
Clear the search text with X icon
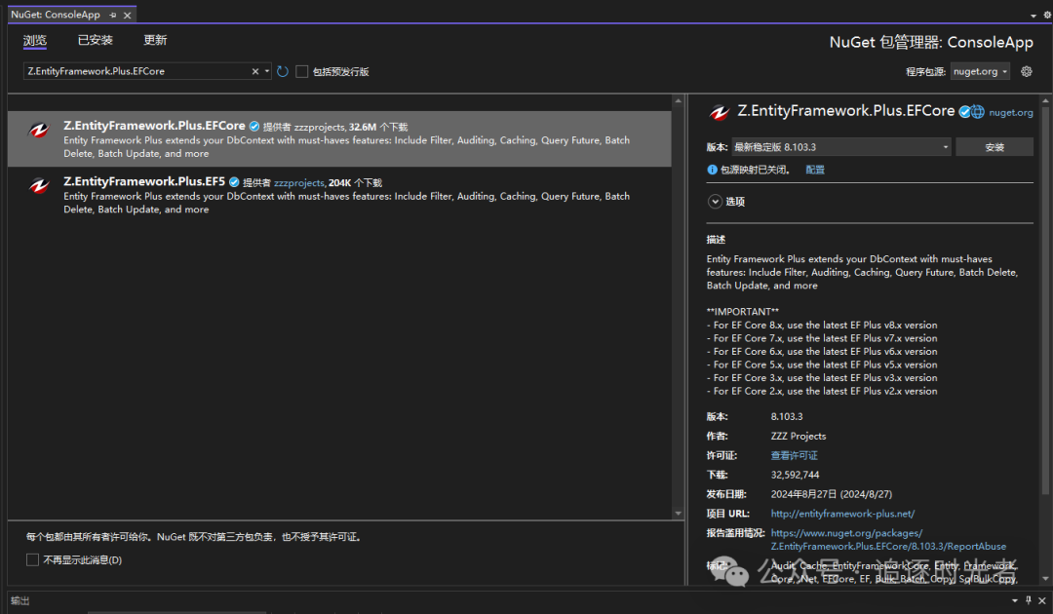pos(255,71)
